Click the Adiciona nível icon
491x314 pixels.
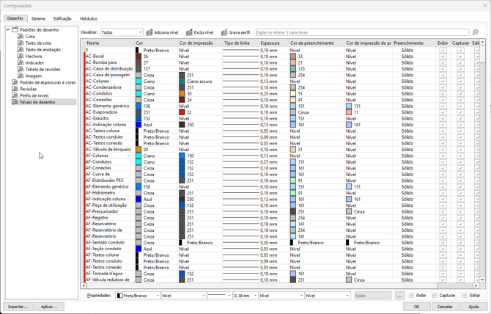pos(149,32)
